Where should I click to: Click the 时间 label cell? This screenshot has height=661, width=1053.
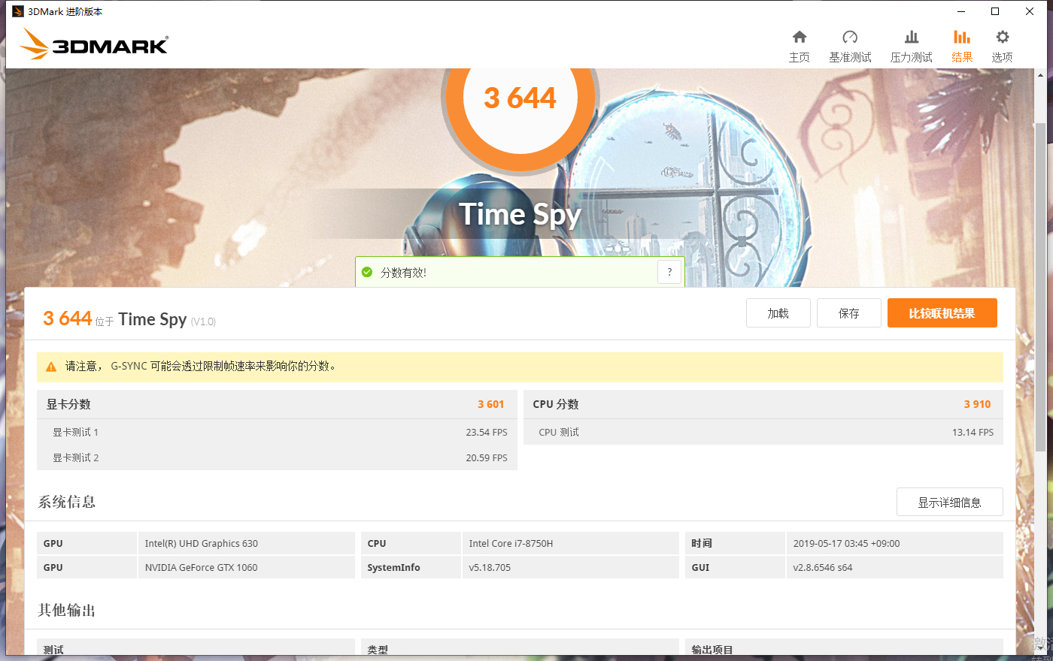(736, 543)
